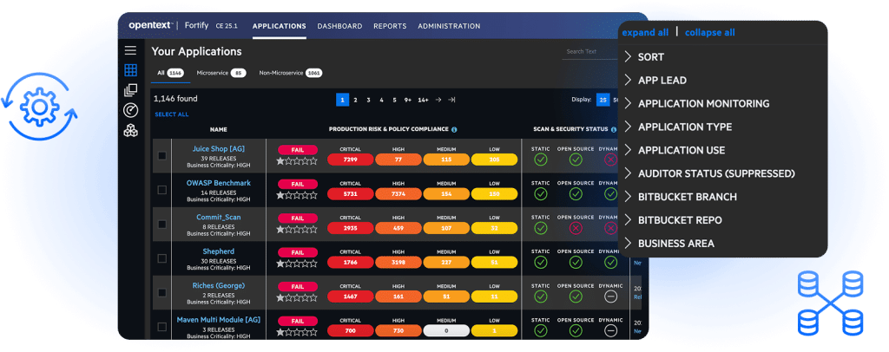Screen dimensions: 889x352
Task: Click info icon beside Scan & Security Status
Action: (614, 129)
